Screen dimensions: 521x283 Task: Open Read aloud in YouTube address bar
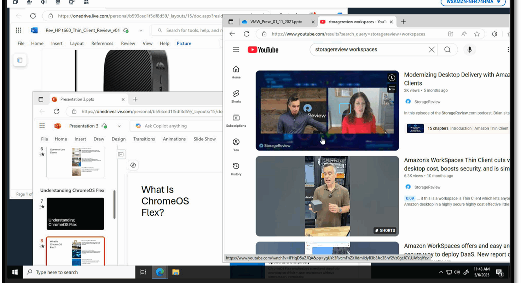coord(464,34)
